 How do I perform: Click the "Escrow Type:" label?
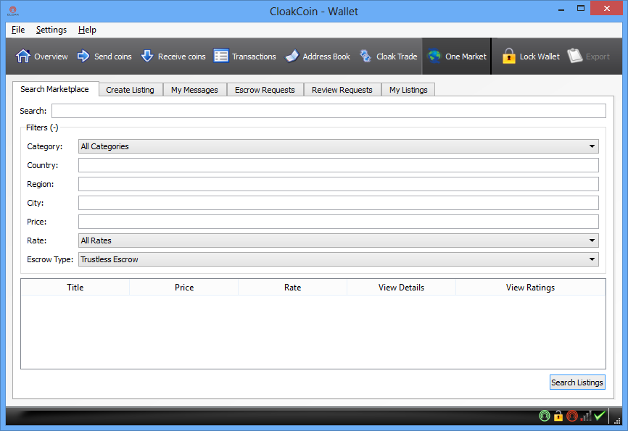[x=50, y=259]
